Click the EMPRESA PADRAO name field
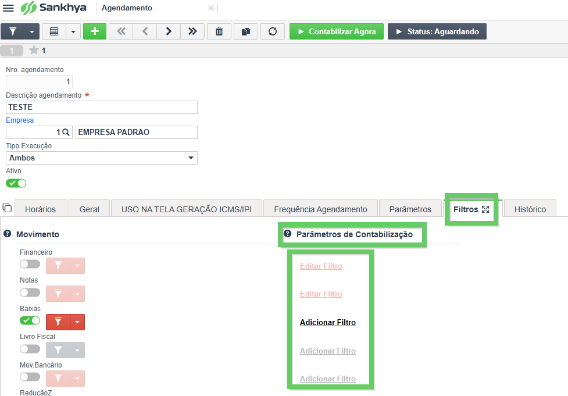 click(137, 132)
